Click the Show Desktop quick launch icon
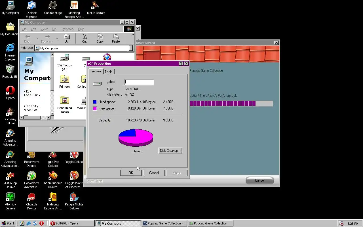 click(22, 223)
